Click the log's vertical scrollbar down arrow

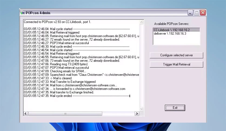pos(142,109)
